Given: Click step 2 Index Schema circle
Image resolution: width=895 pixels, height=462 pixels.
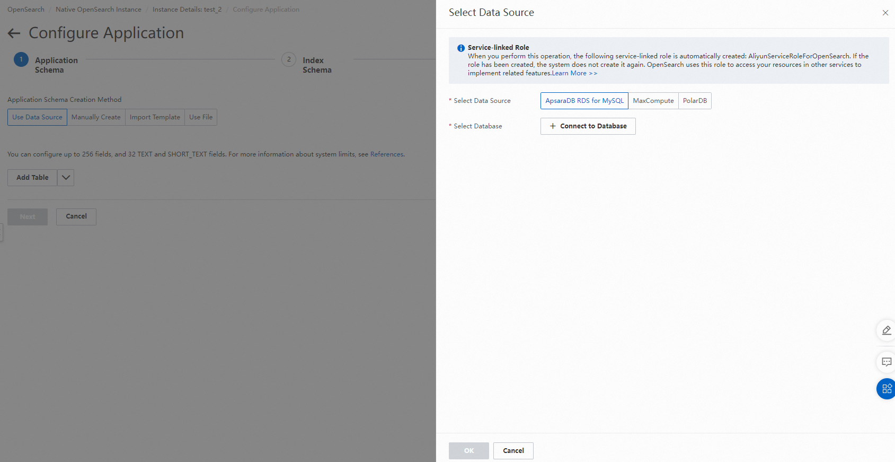Looking at the screenshot, I should [x=289, y=59].
